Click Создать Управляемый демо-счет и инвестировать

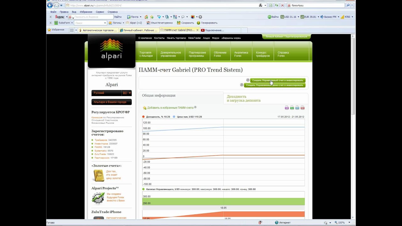[x=274, y=85]
